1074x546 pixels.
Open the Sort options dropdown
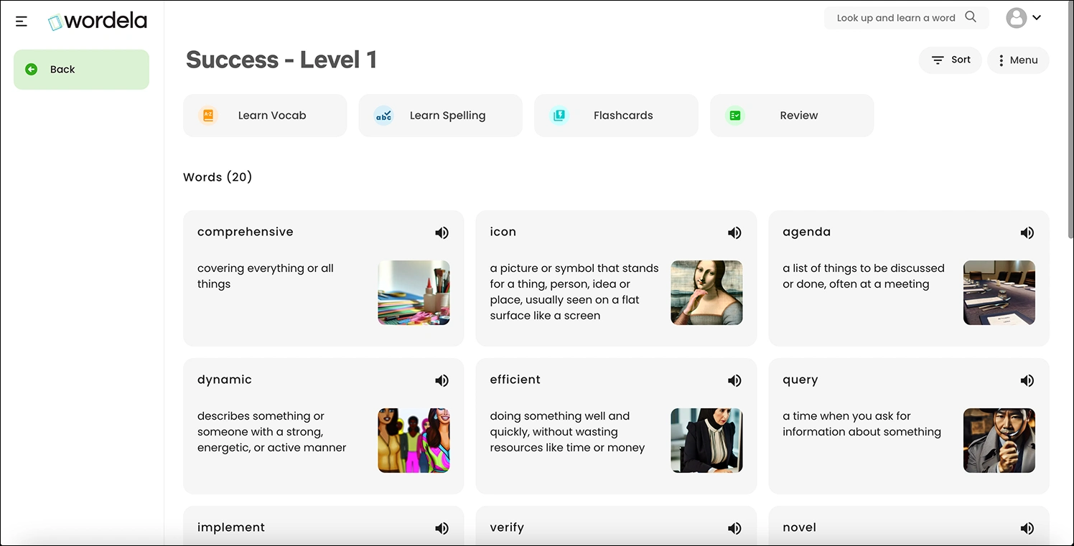[950, 60]
